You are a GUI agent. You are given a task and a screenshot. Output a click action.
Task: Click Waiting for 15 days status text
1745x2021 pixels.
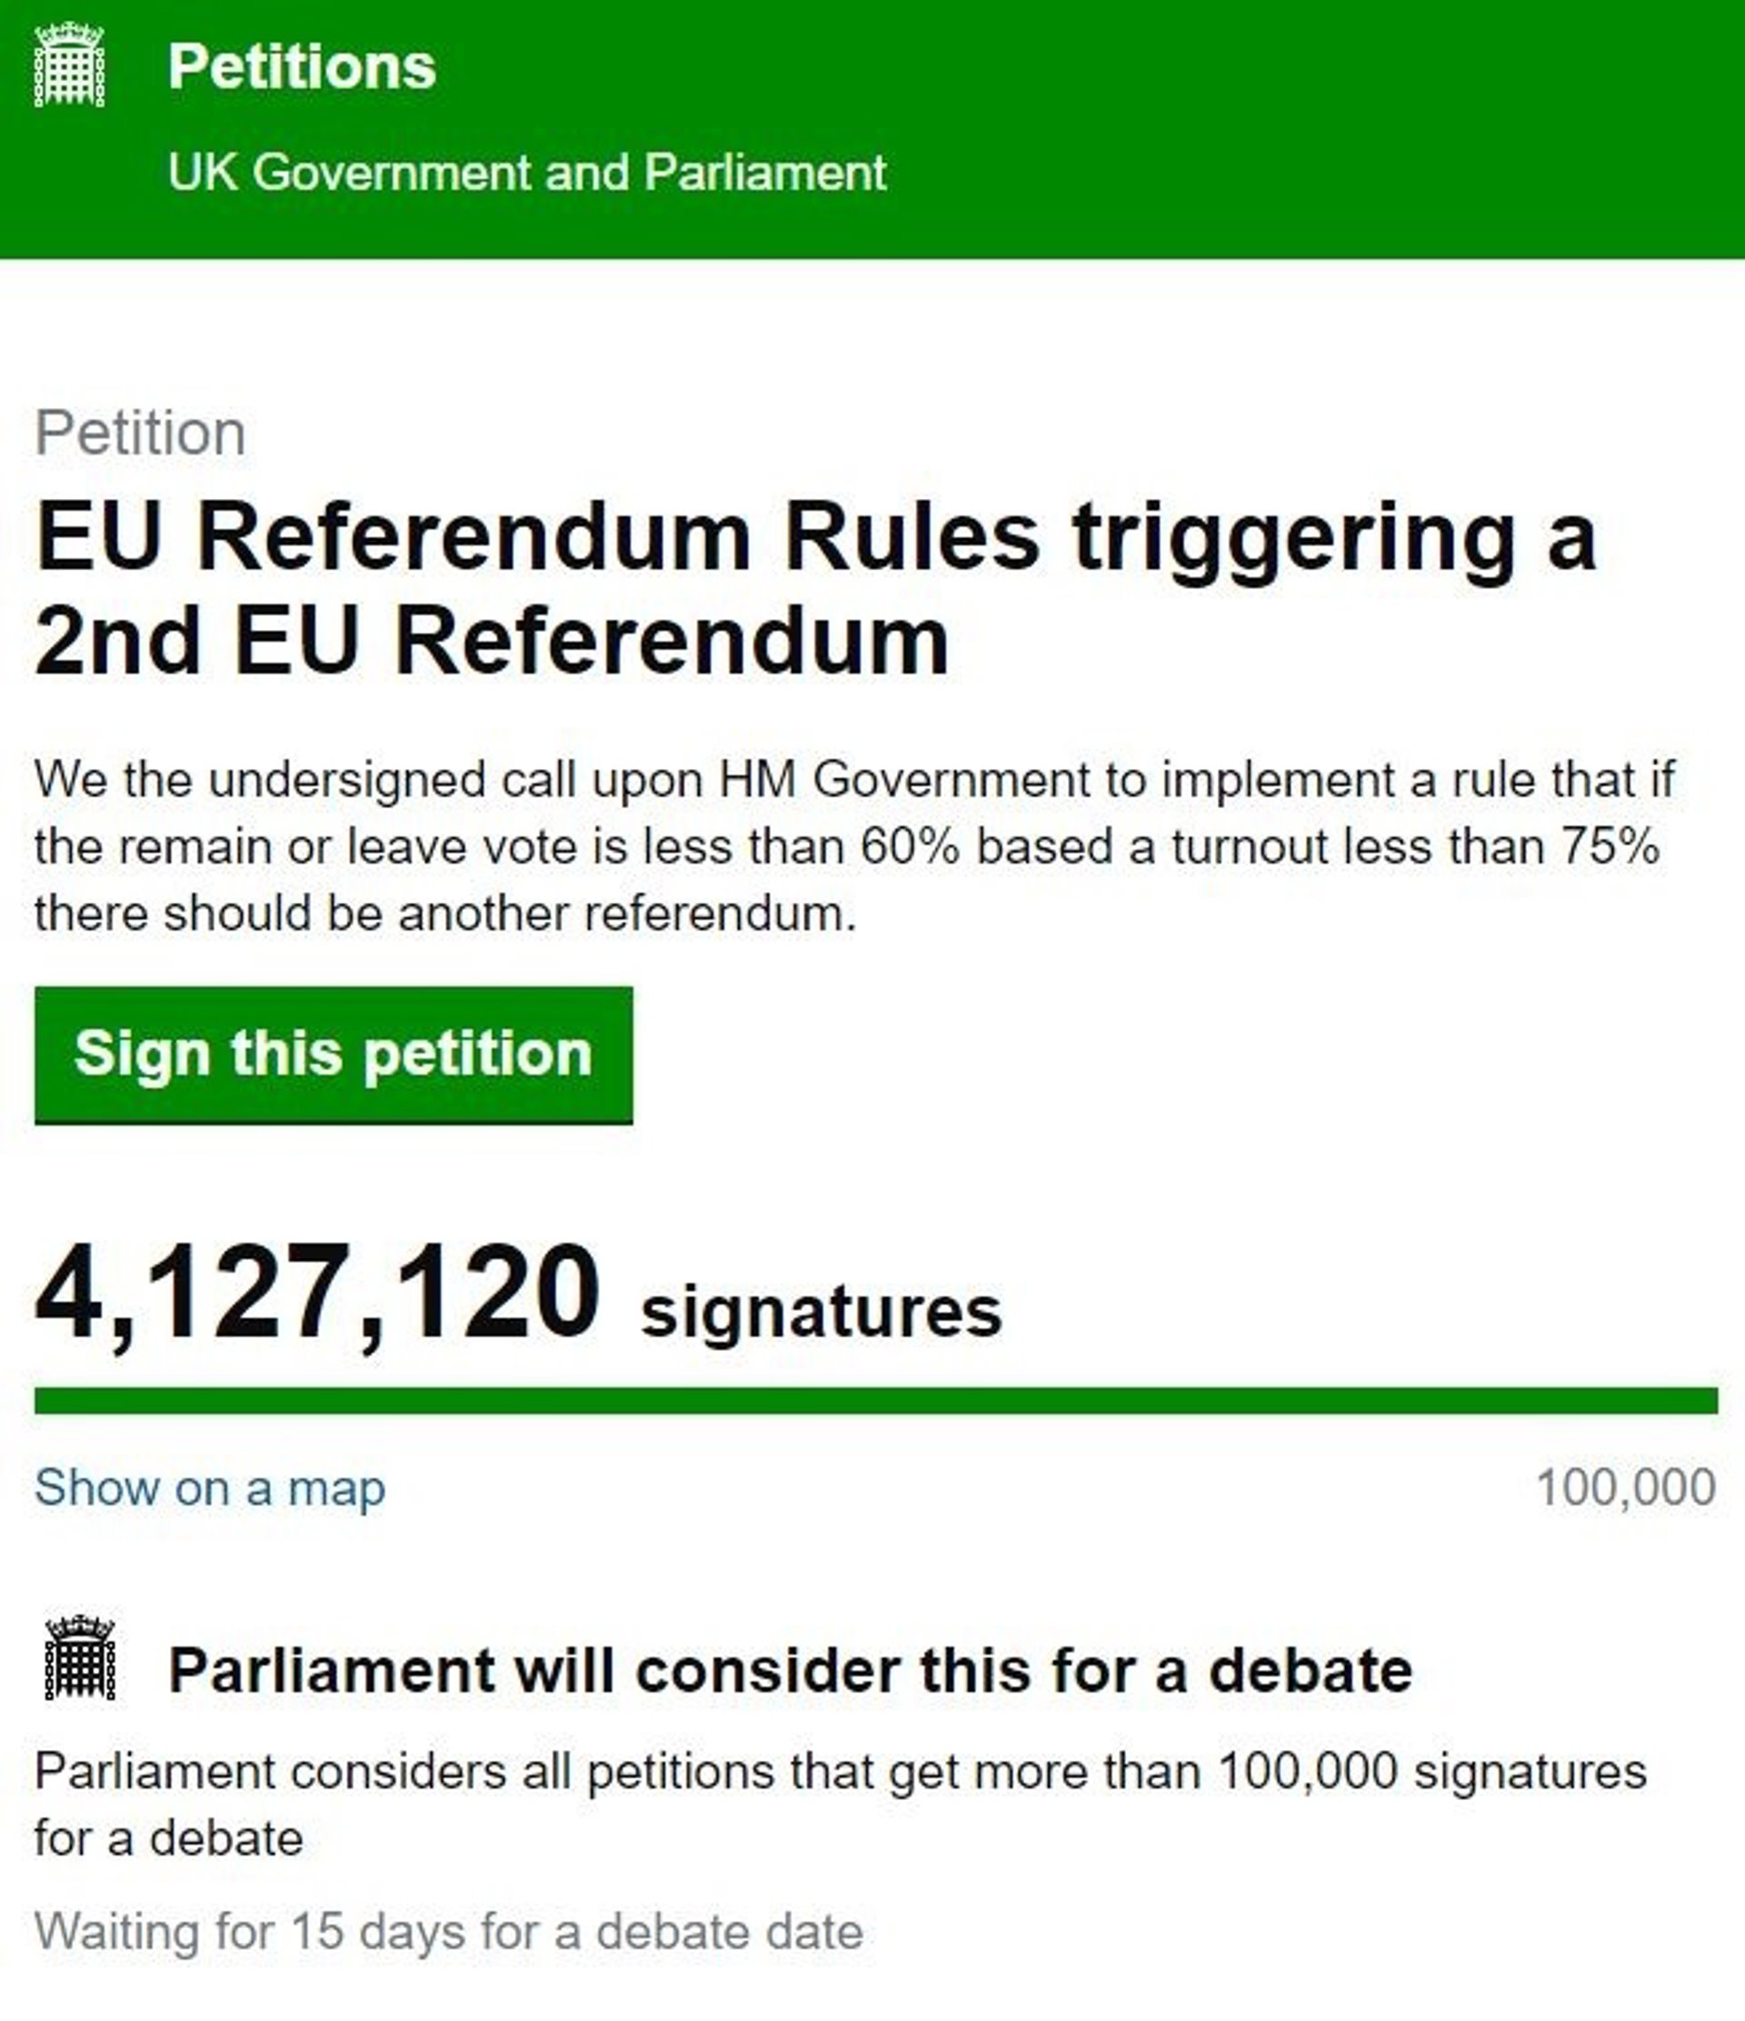coord(448,1931)
